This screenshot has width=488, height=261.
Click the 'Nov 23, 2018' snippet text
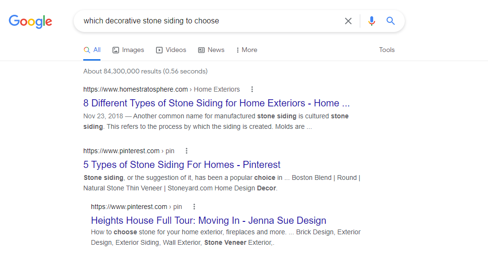pyautogui.click(x=103, y=116)
